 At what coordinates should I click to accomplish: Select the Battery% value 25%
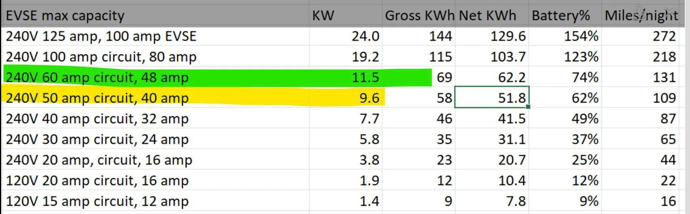tap(585, 160)
